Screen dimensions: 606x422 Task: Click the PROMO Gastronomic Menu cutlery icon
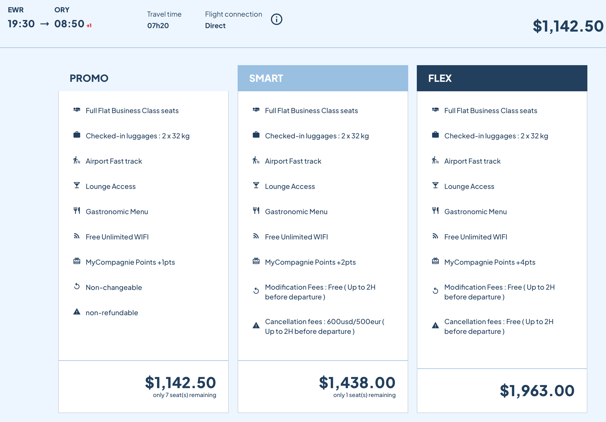[x=77, y=211]
